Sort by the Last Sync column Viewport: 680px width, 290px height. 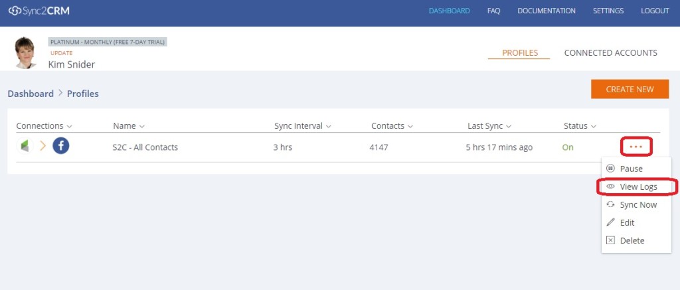point(489,125)
